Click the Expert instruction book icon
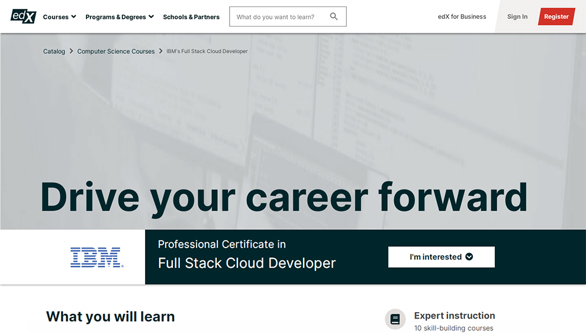Viewport: 586px width, 334px height. click(395, 319)
